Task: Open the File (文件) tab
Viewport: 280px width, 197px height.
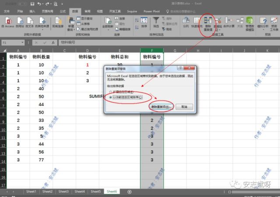Action: [7, 11]
